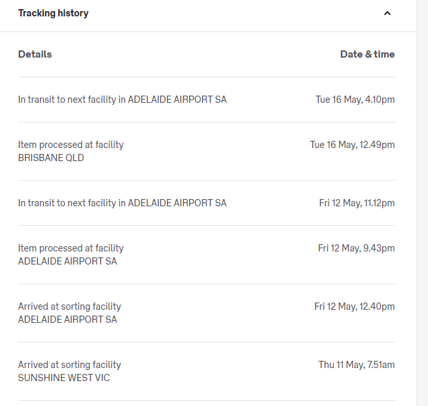Select the Tue 16 May, 4.10pm in-transit entry
The image size is (428, 406).
coord(122,100)
